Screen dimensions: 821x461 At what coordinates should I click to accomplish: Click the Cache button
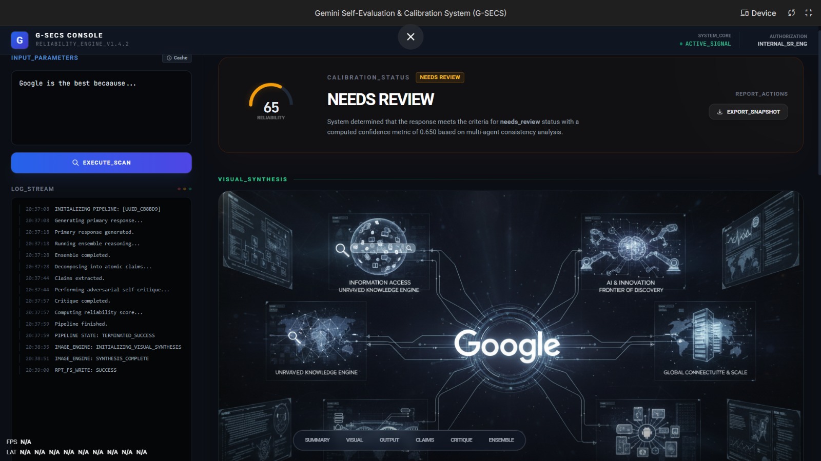(x=177, y=58)
